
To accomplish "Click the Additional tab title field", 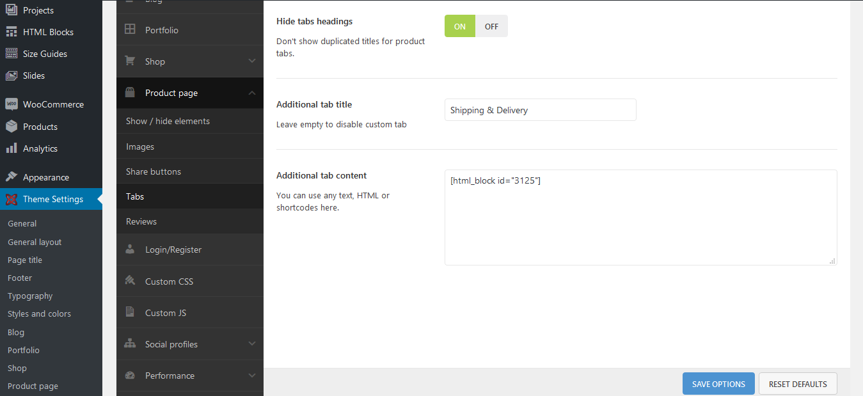I will click(541, 109).
